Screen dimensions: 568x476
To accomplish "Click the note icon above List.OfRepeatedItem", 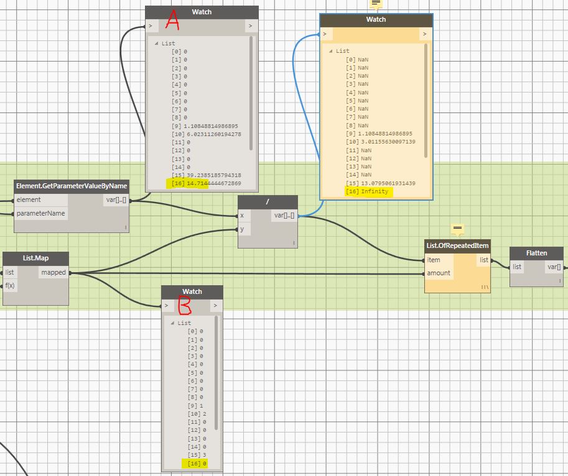I will pyautogui.click(x=457, y=229).
